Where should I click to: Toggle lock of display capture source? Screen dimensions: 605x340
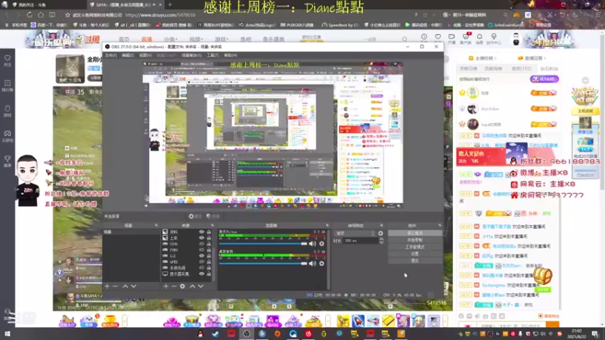(x=209, y=274)
